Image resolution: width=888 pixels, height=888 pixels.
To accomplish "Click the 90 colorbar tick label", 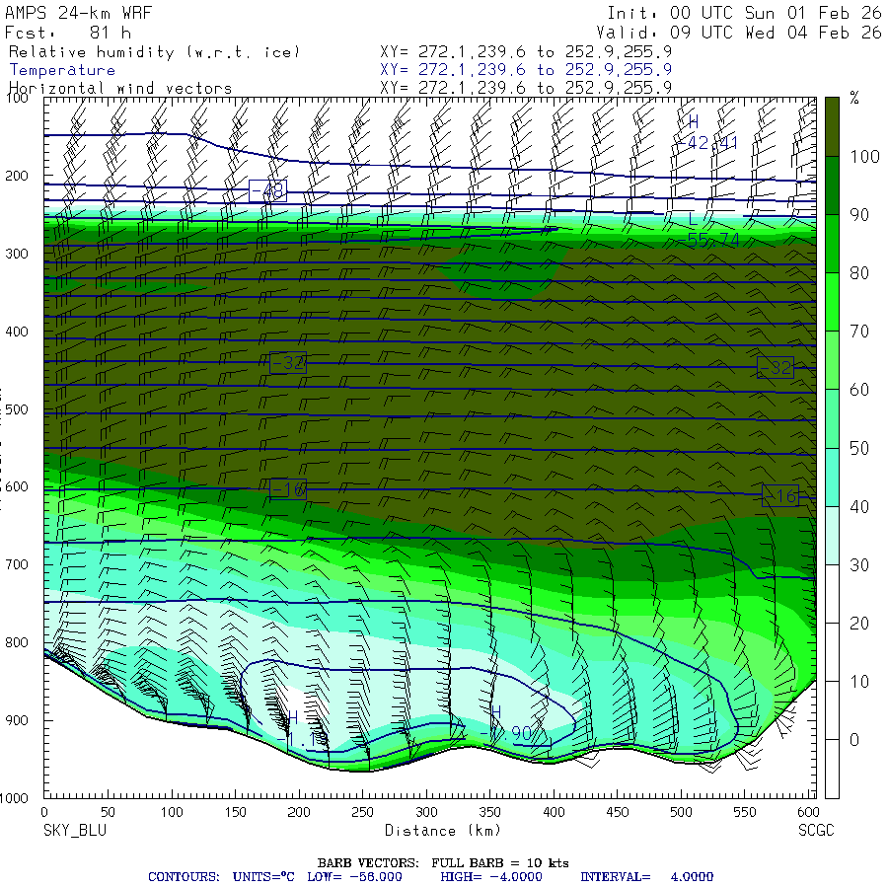I will tap(859, 215).
